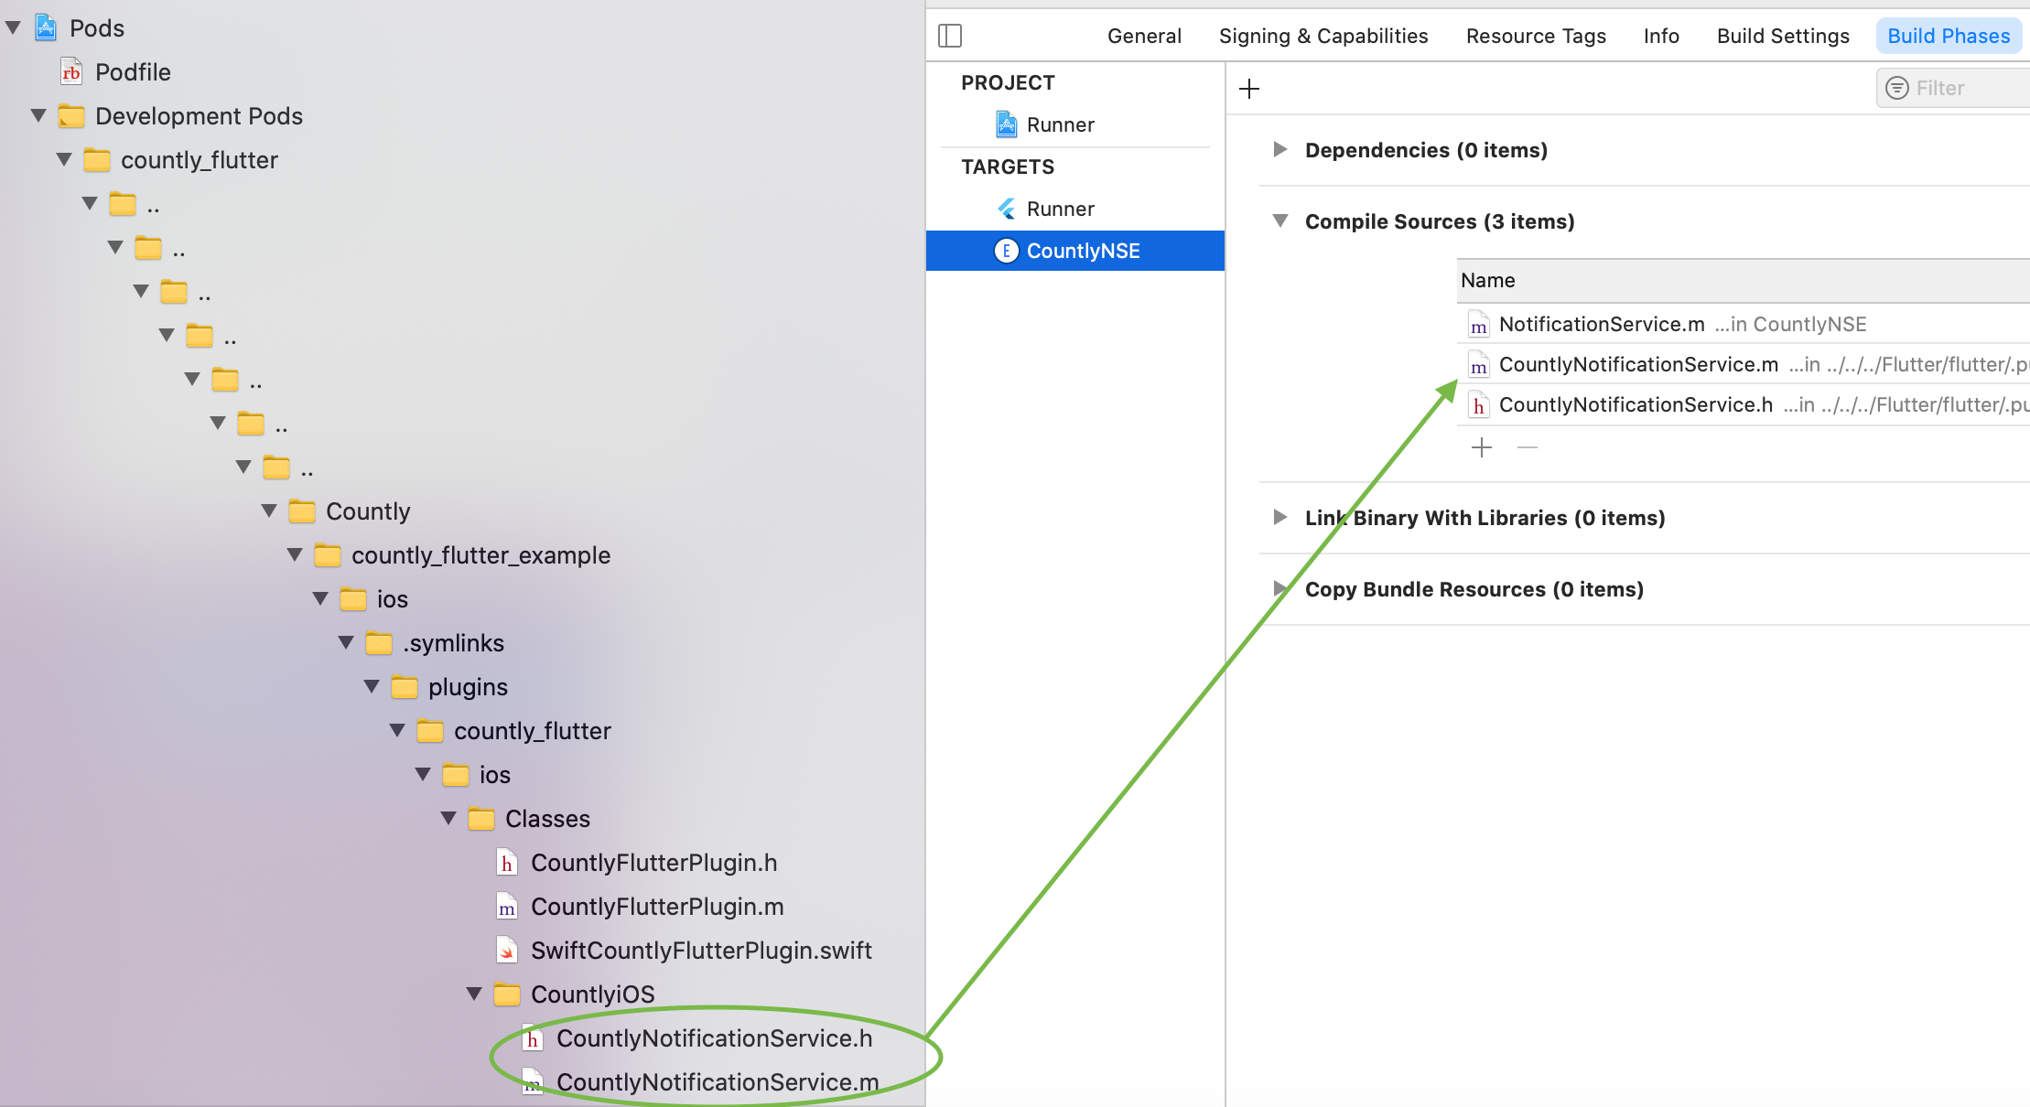Image resolution: width=2030 pixels, height=1107 pixels.
Task: Select SwiftCountlyFlutterPlugin.swift in the navigator
Action: [701, 951]
